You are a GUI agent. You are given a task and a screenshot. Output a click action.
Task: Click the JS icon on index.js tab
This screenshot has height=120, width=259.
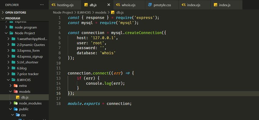(215, 5)
